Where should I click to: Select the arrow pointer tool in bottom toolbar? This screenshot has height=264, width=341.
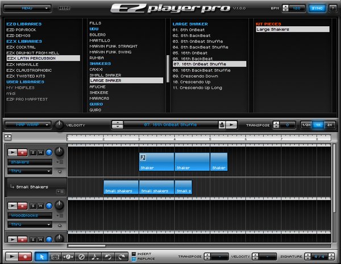41,257
